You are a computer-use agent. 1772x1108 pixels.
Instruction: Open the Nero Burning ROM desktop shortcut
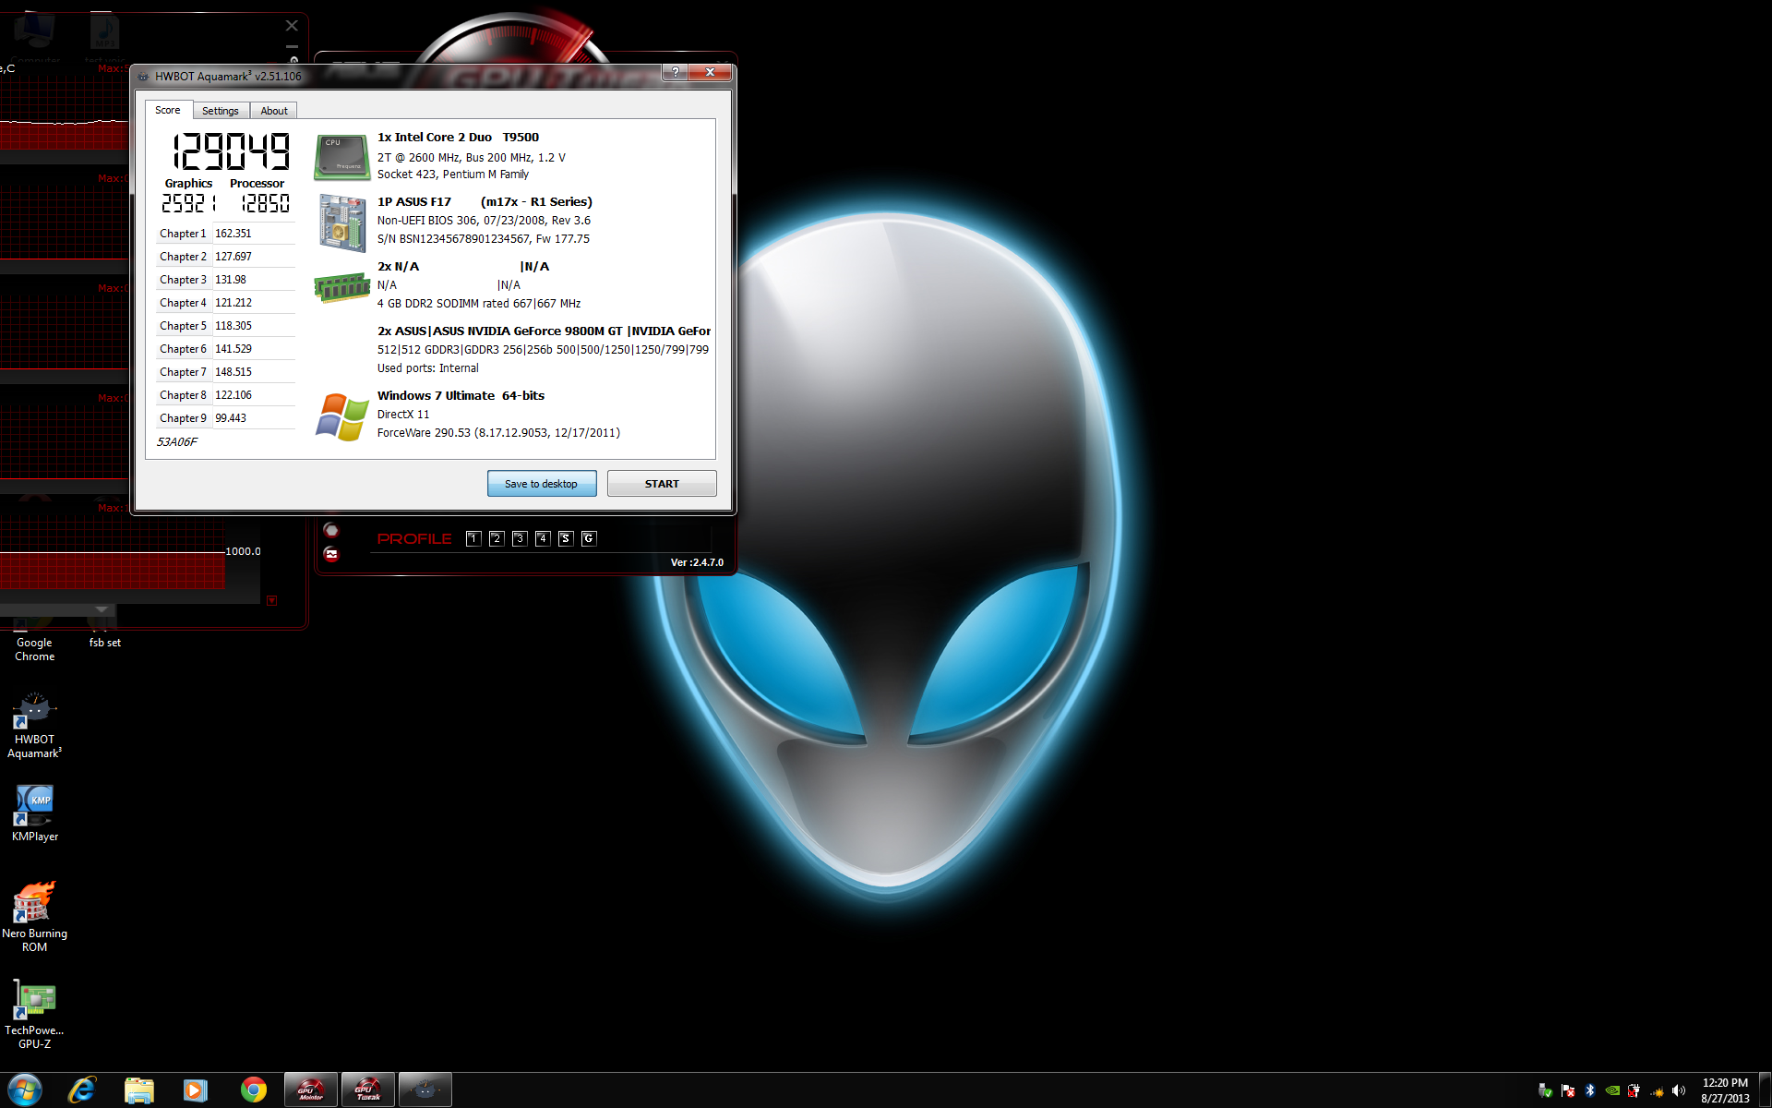pos(34,917)
